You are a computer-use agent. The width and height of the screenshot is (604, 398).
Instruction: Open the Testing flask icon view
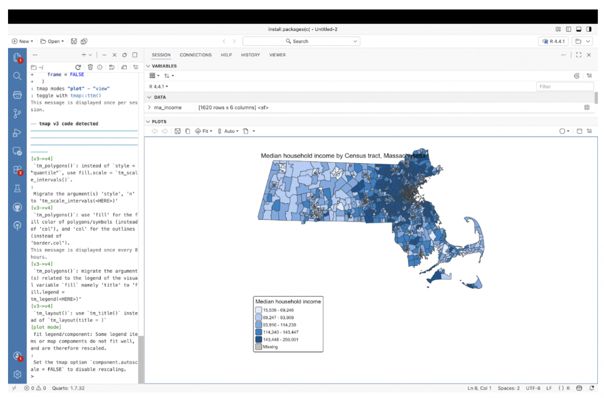pyautogui.click(x=17, y=188)
